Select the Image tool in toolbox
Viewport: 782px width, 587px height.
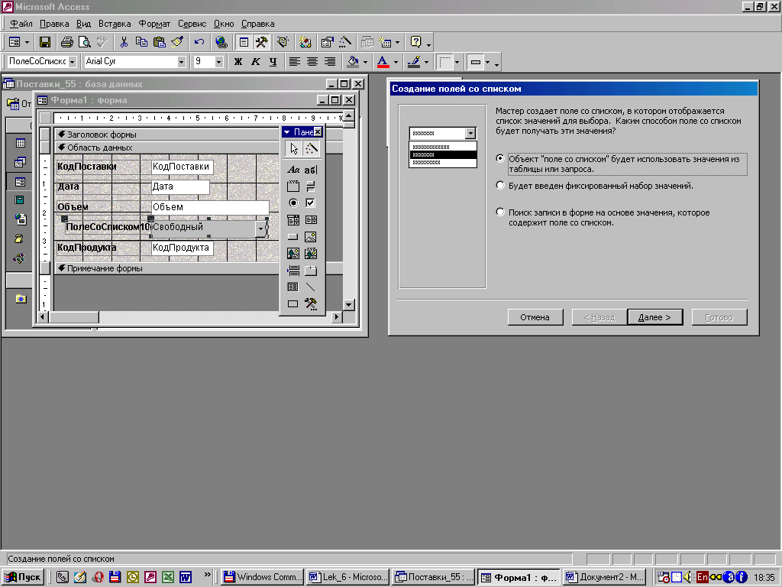coord(311,237)
